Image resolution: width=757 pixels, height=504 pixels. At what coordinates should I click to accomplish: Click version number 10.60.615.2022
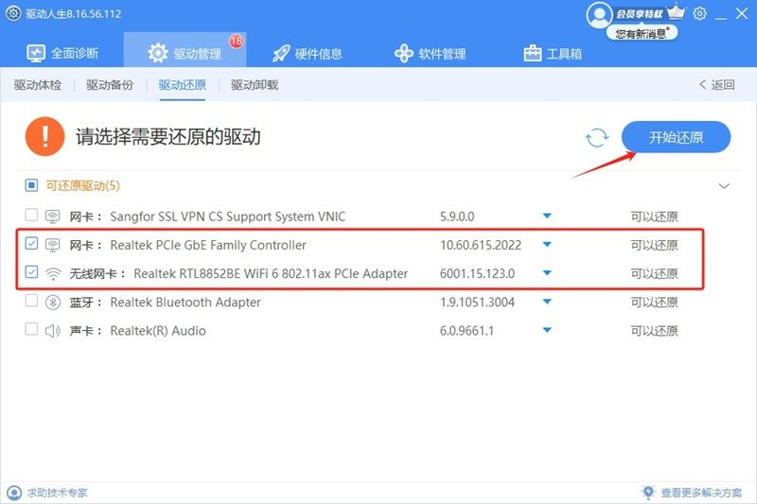(x=481, y=245)
